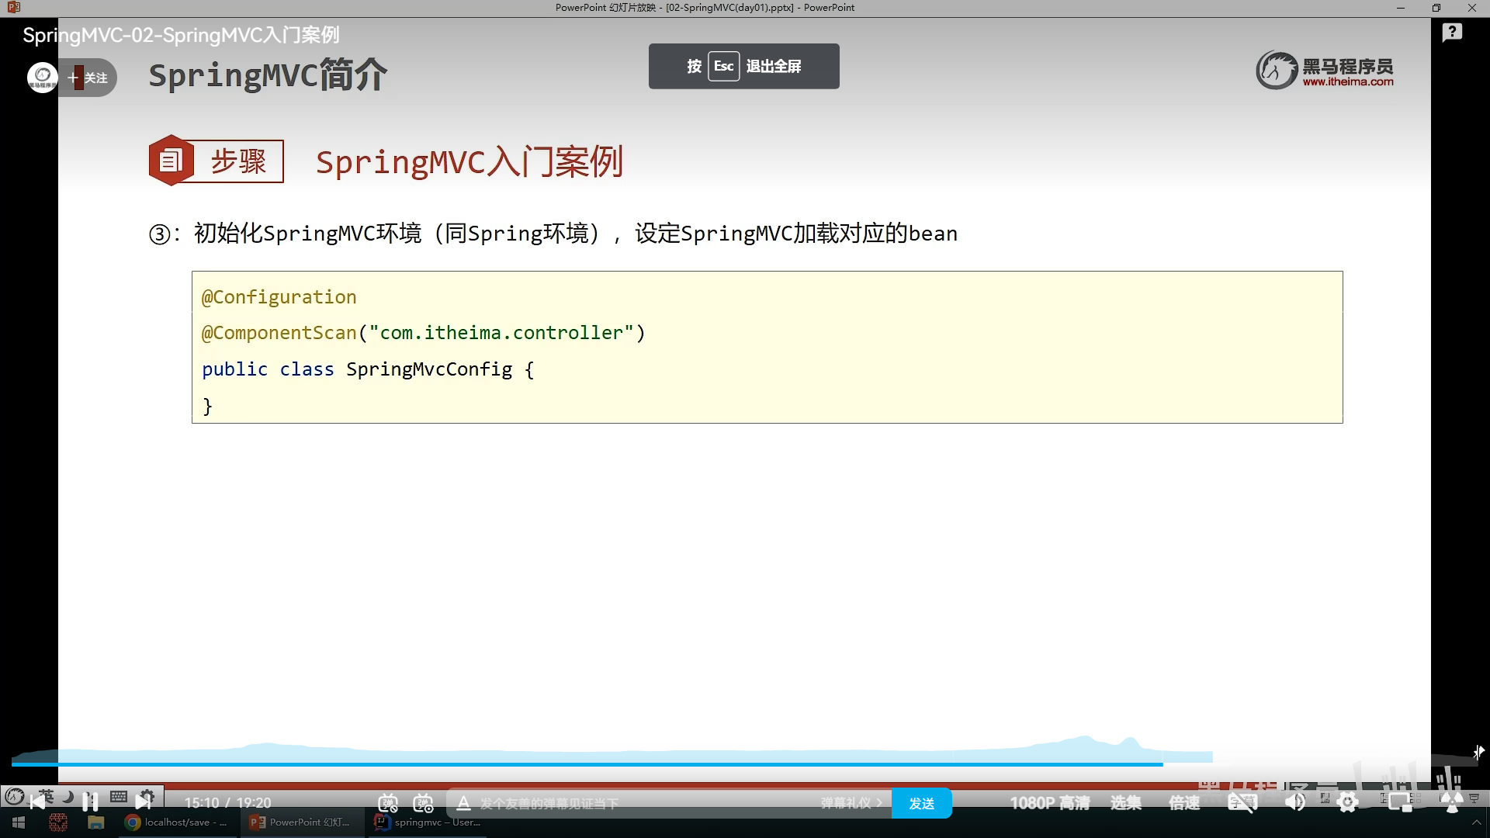Screen dimensions: 1490x838
Task: Follow uploader via +关注 button
Action: click(x=88, y=78)
